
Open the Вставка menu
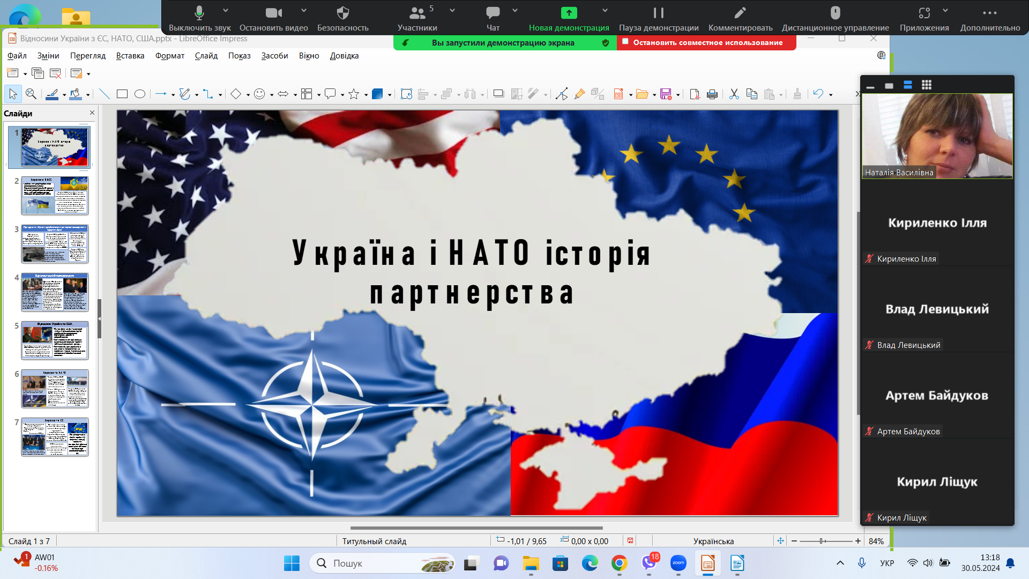coord(130,56)
